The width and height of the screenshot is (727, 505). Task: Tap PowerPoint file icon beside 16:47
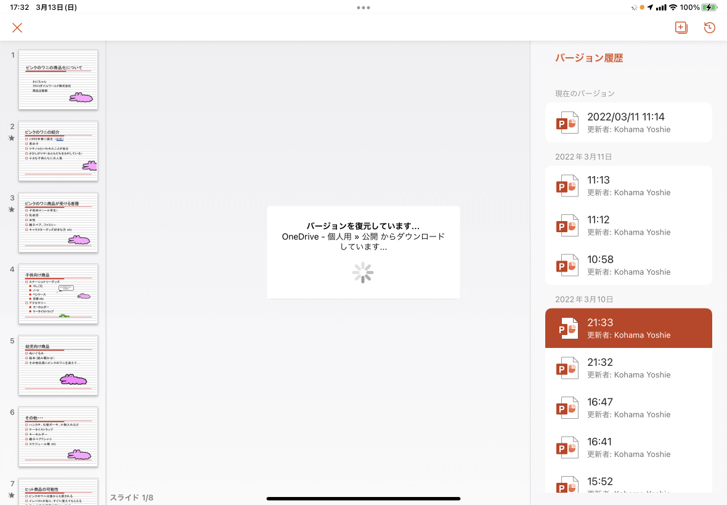(567, 408)
